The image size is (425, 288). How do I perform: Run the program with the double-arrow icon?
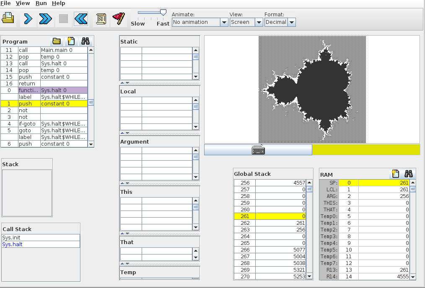[45, 18]
